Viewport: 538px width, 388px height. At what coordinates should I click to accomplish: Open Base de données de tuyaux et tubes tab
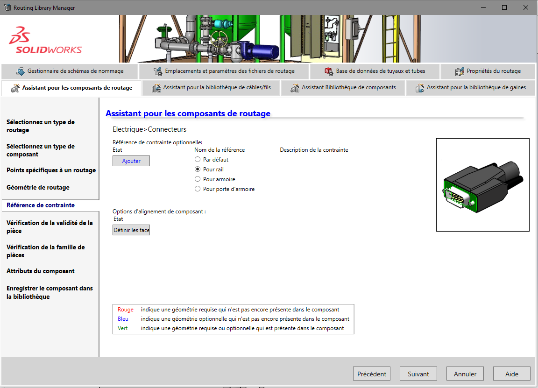pyautogui.click(x=375, y=71)
